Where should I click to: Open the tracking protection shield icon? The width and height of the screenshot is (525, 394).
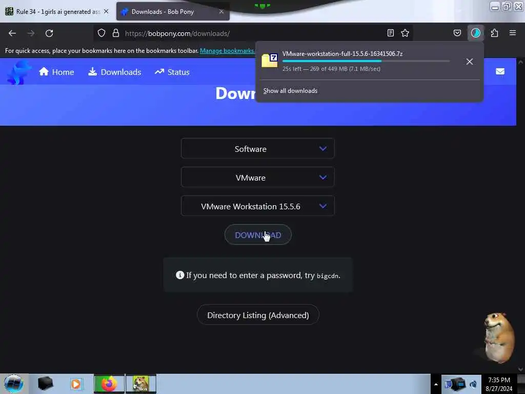(102, 33)
